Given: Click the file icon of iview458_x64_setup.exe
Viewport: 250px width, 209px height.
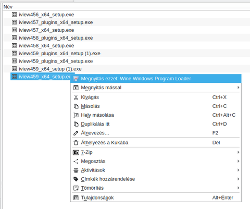Looking at the screenshot, I should click(15, 45).
